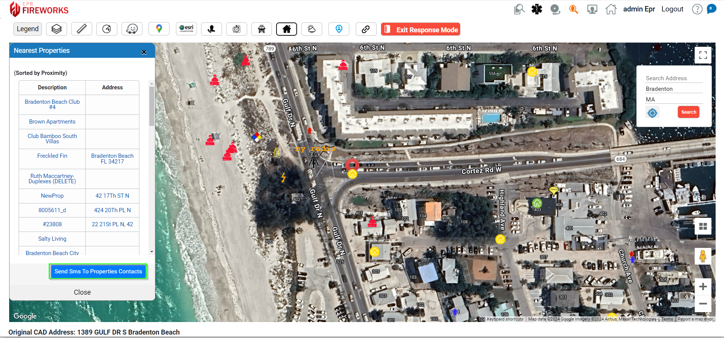724x338 pixels.
Task: Click Send Sms To Properties Contacts
Action: coord(98,271)
